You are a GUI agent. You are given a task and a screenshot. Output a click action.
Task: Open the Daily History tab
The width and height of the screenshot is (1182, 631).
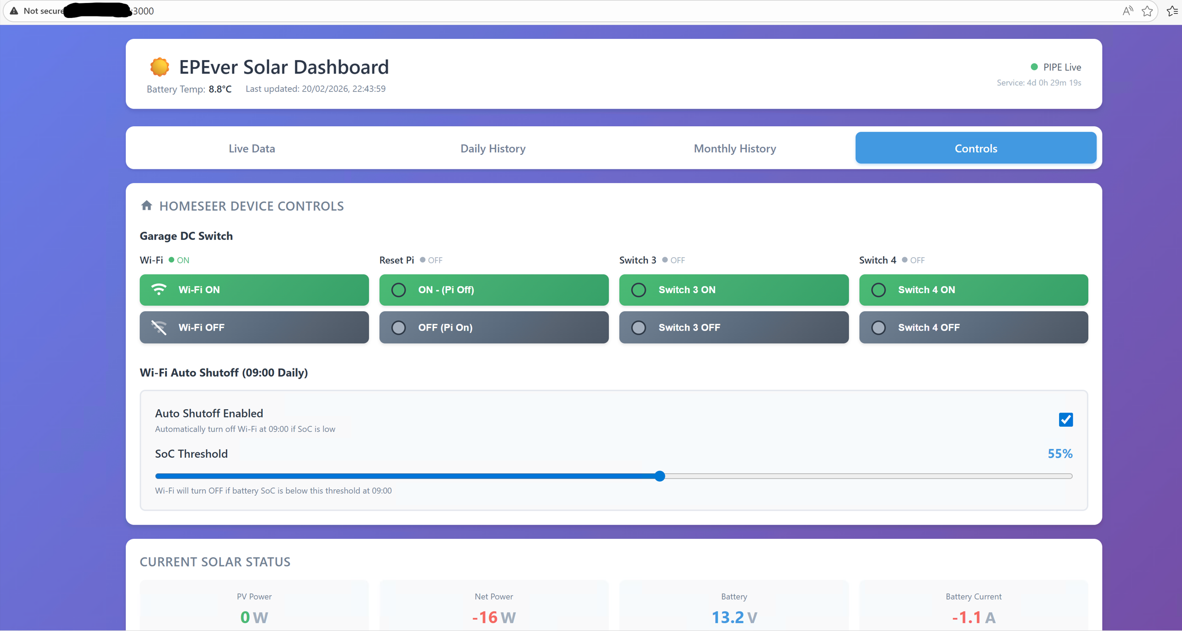pyautogui.click(x=493, y=148)
